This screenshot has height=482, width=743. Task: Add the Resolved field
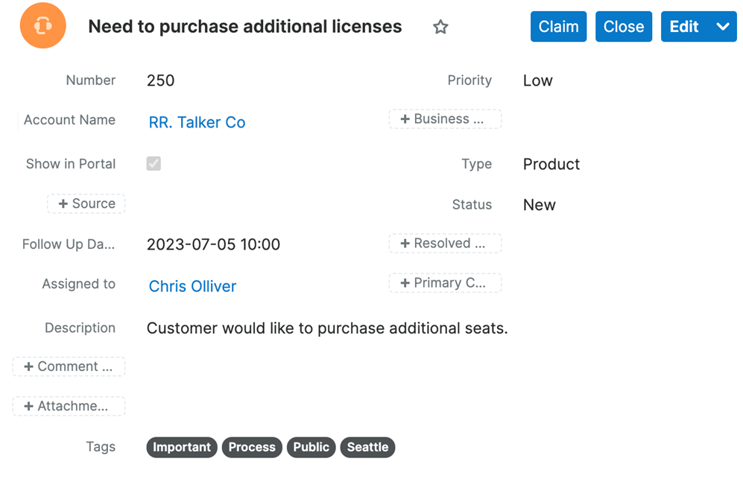[445, 244]
